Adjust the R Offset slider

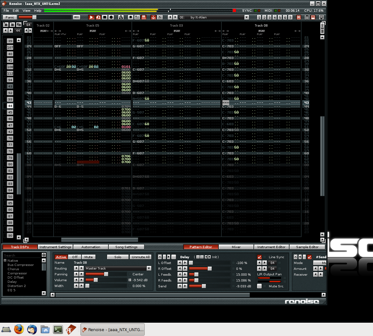[x=210, y=269]
